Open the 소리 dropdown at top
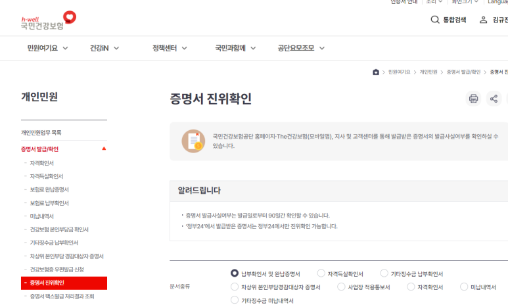Screen dimensions: 508x305 tap(434, 2)
